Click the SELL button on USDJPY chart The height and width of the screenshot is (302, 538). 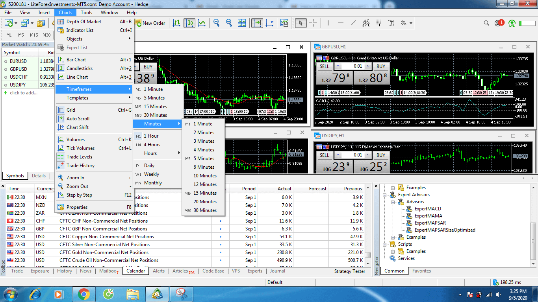pyautogui.click(x=325, y=155)
